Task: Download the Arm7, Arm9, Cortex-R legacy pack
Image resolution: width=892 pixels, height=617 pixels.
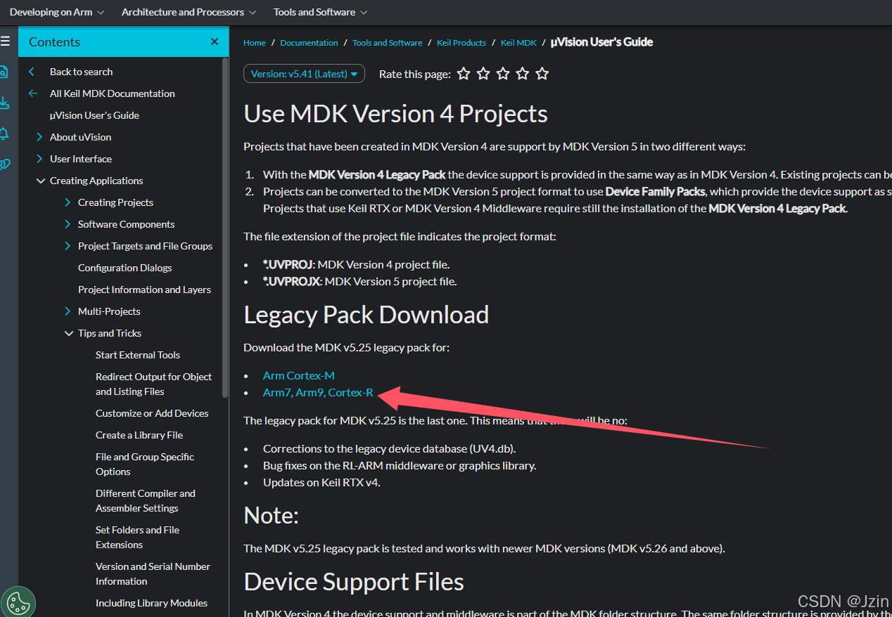Action: point(318,392)
